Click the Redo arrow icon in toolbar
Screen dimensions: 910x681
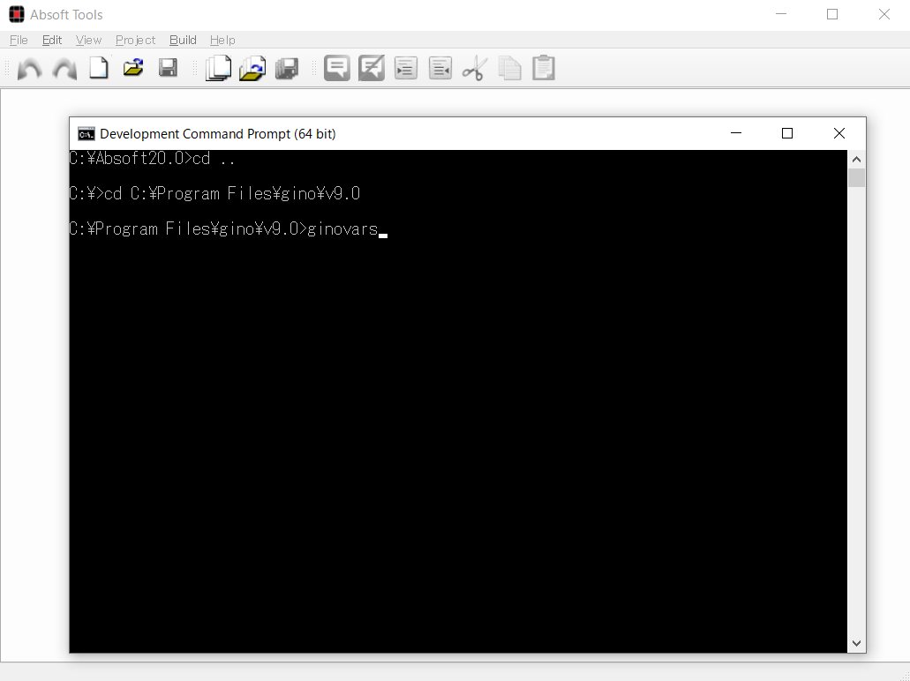pos(64,69)
